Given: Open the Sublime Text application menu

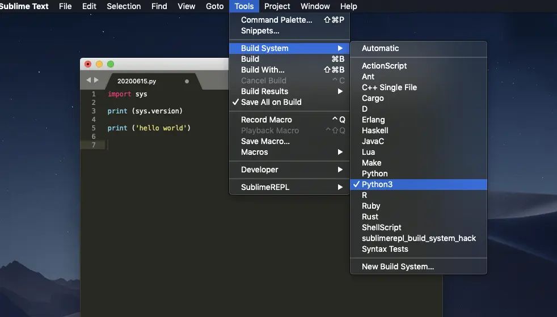Looking at the screenshot, I should pos(24,6).
